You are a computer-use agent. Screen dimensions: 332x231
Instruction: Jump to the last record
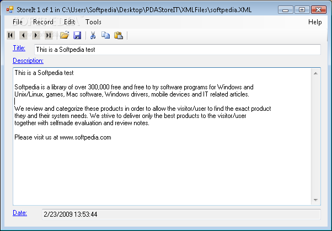49,35
